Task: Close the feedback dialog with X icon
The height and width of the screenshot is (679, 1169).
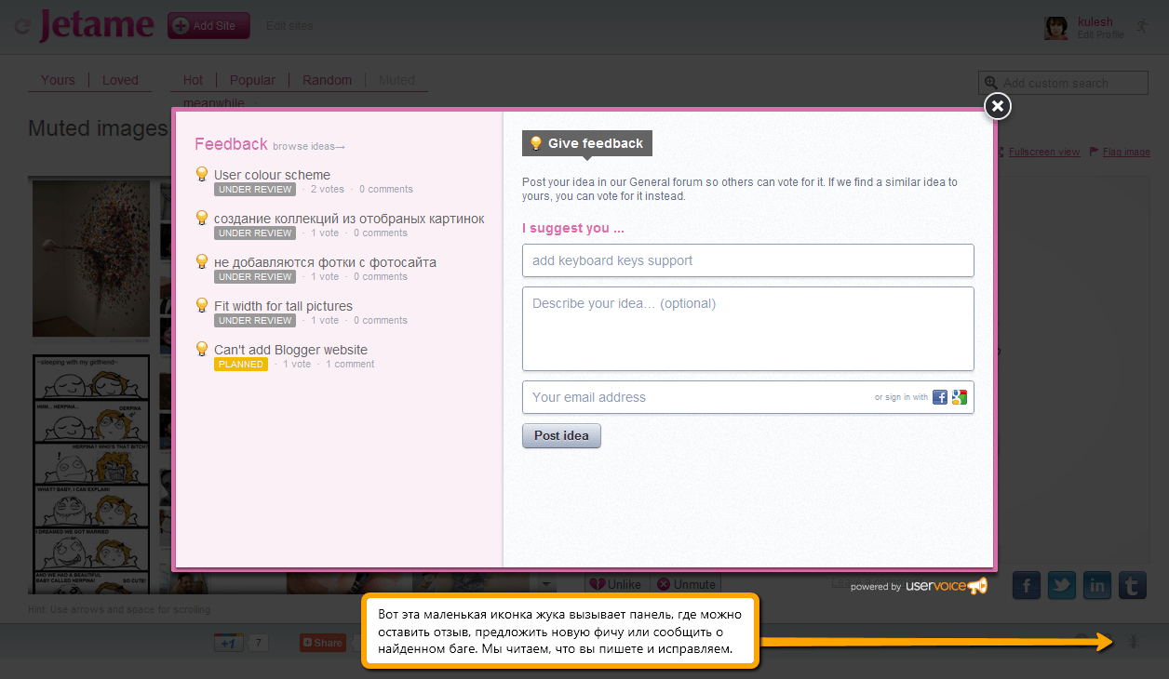Action: click(997, 106)
